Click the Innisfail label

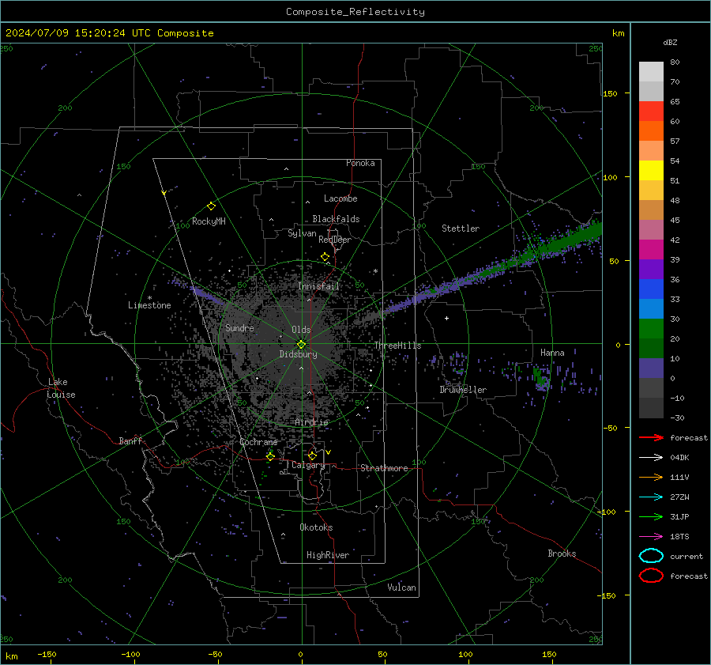(319, 286)
